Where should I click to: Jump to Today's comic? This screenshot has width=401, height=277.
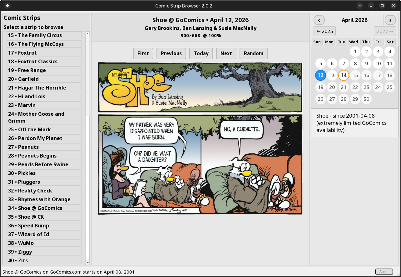pyautogui.click(x=201, y=53)
